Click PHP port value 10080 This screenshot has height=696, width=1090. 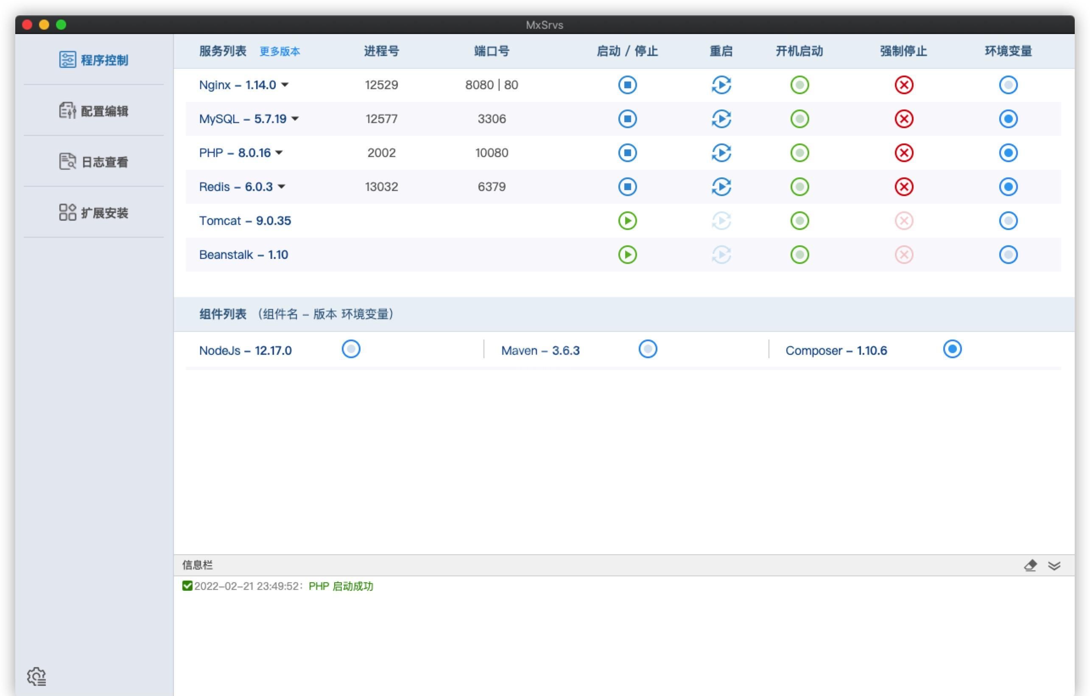click(x=492, y=153)
